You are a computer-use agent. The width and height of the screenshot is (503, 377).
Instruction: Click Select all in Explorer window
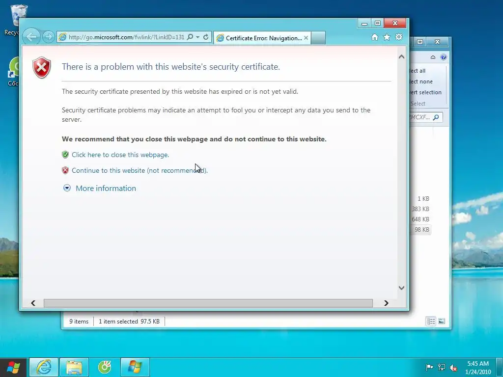[418, 71]
